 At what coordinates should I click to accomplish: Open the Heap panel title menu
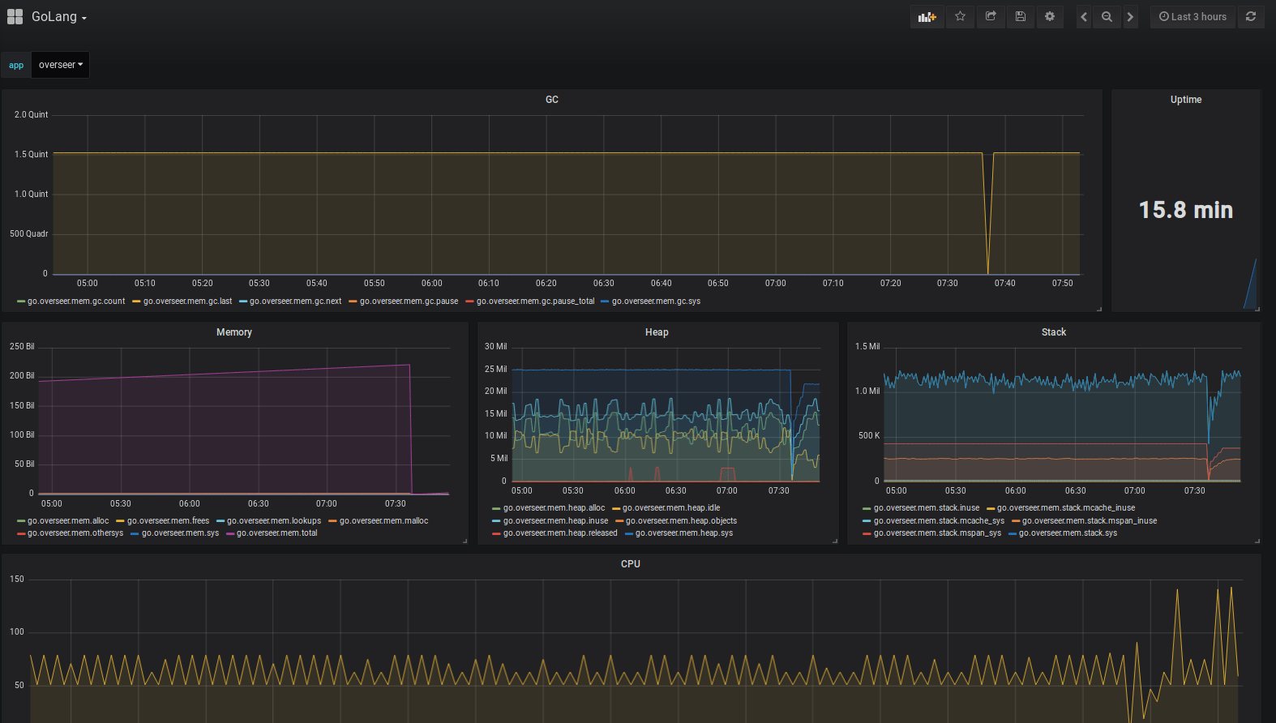[657, 332]
